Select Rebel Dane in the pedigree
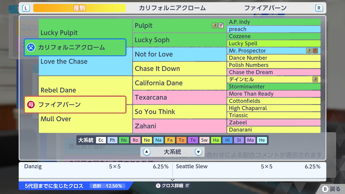This screenshot has height=194, width=345. tap(58, 90)
